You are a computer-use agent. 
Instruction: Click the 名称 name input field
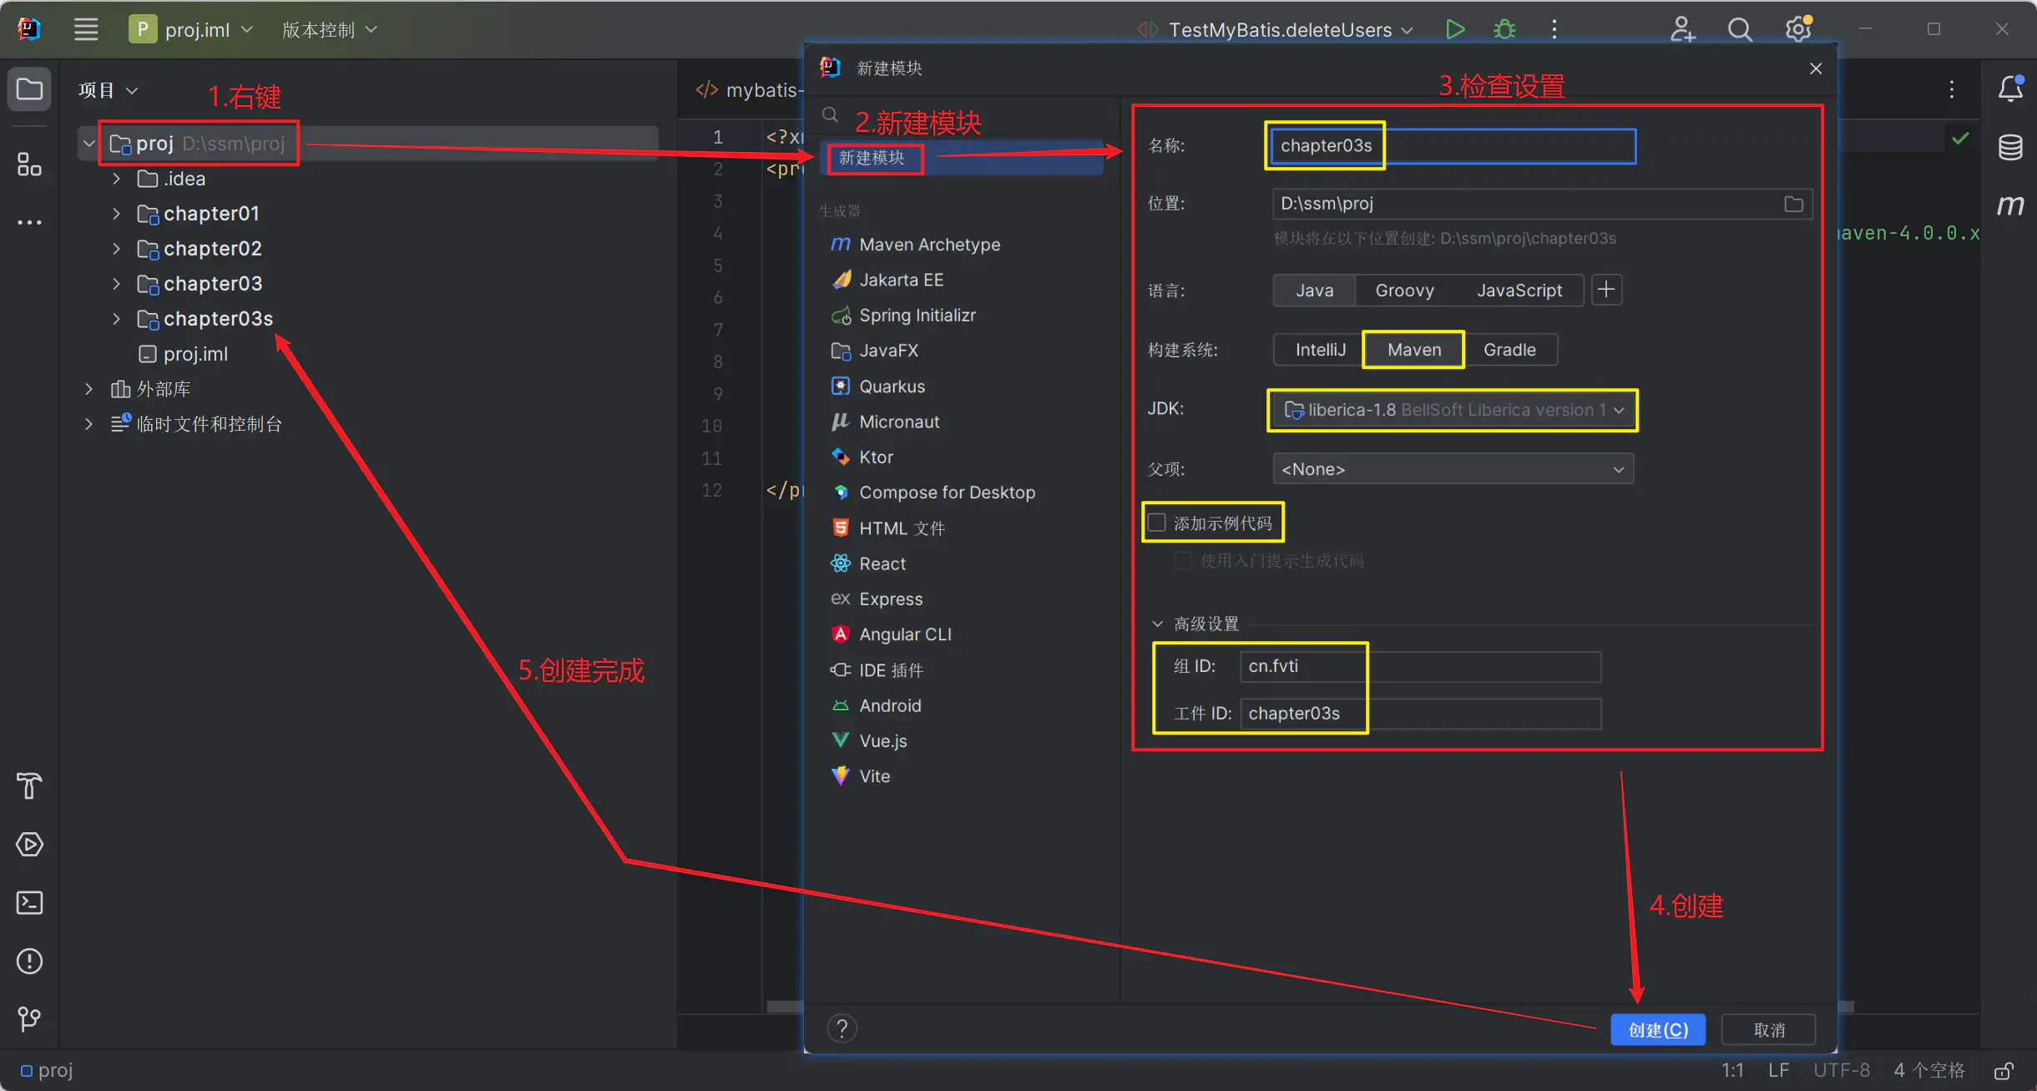click(1453, 146)
